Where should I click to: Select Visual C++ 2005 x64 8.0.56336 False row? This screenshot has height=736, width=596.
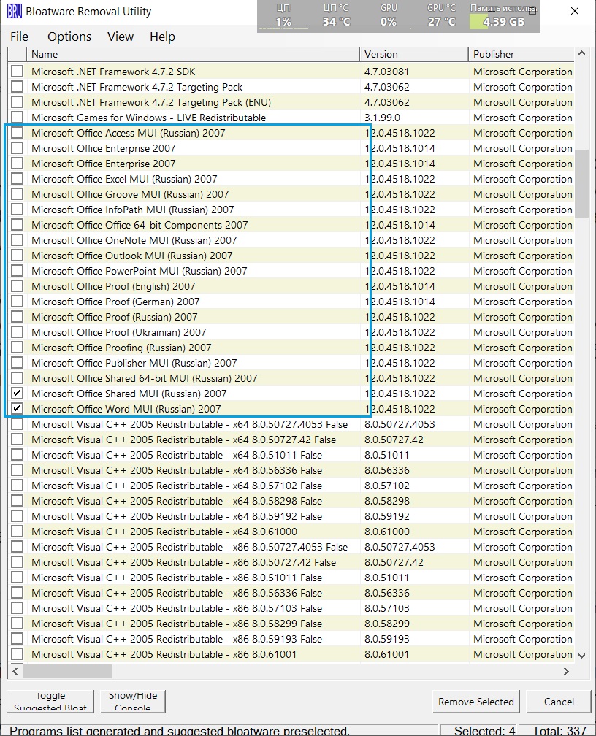point(291,470)
